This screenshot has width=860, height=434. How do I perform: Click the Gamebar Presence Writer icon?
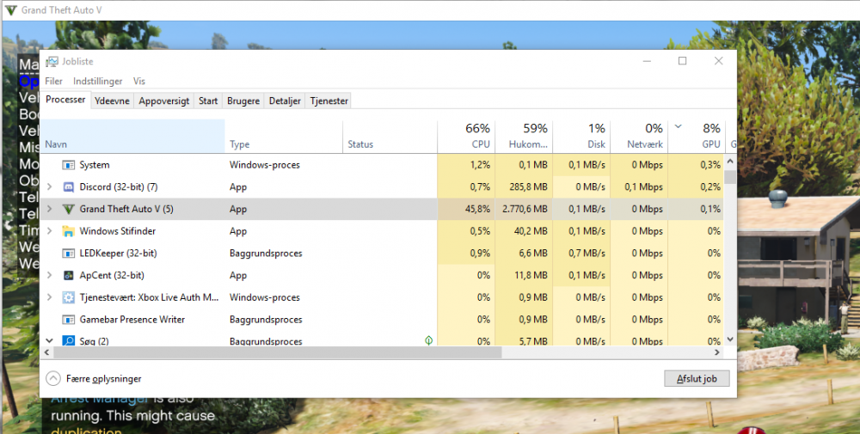(x=69, y=320)
